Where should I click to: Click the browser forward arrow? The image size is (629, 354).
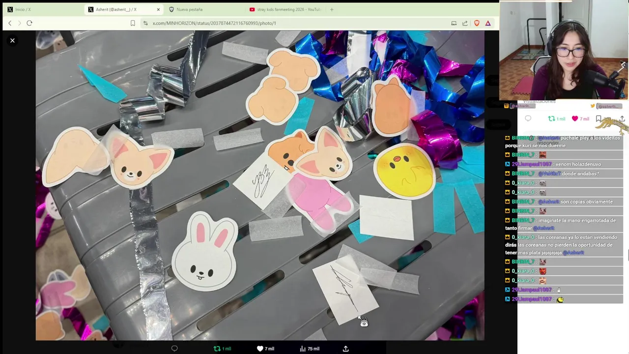tap(19, 23)
